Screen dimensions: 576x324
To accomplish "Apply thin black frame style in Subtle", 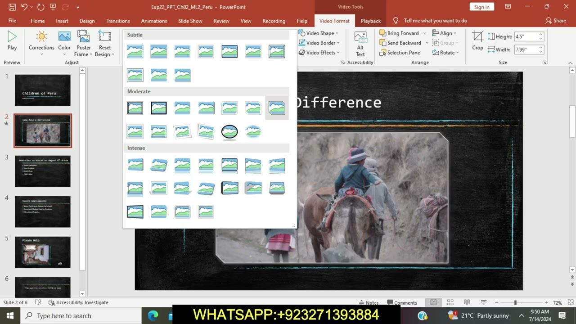I will tap(229, 51).
